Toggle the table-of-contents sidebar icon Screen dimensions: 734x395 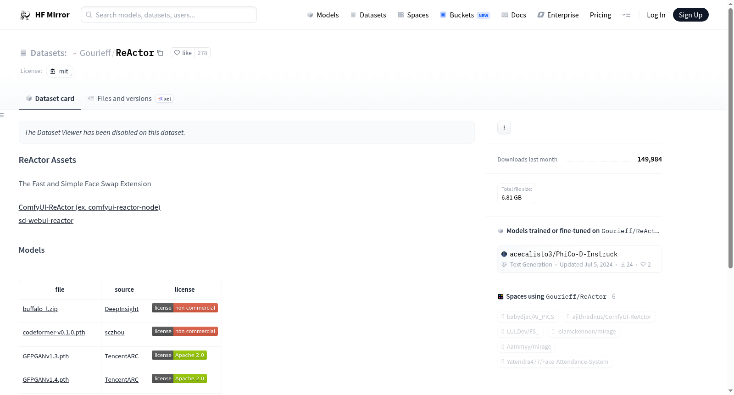tap(2, 115)
